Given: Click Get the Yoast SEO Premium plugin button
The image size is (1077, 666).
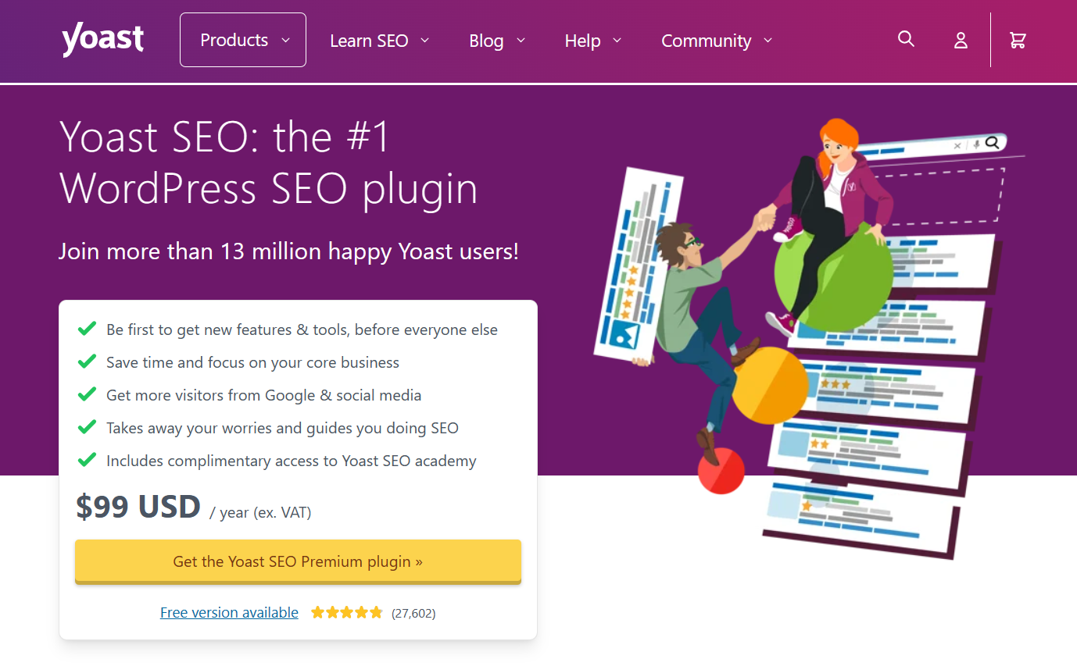Looking at the screenshot, I should [x=298, y=561].
